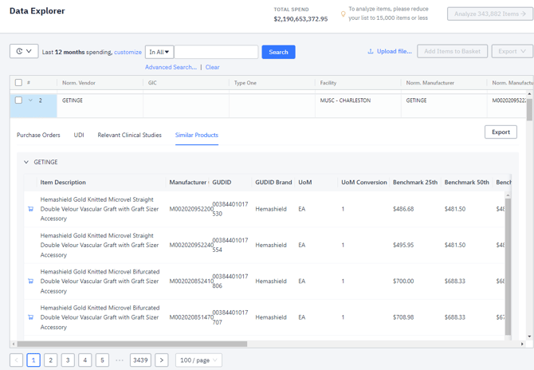534x370 pixels.
Task: Collapse the GETINGE similar products group
Action: coord(26,162)
